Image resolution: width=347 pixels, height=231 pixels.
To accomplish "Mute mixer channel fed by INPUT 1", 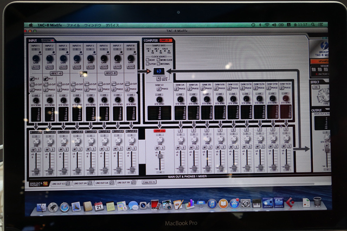I will coord(33,150).
